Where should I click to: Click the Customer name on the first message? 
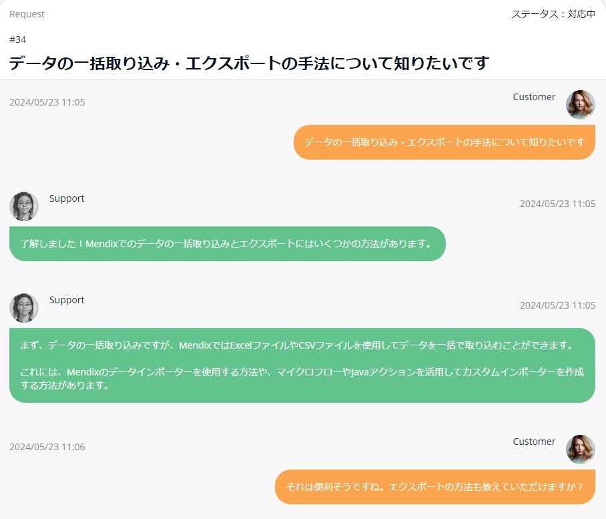pyautogui.click(x=534, y=97)
